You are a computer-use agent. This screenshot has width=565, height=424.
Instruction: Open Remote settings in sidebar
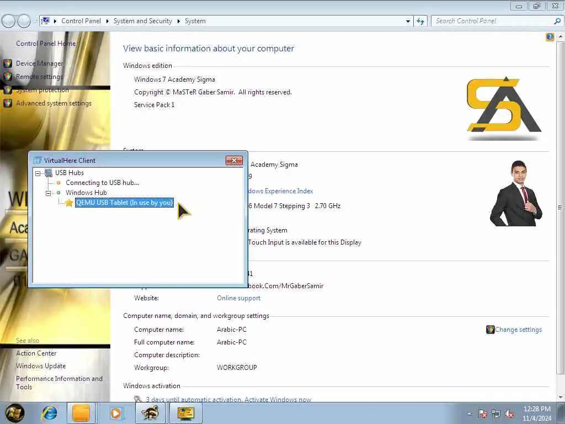coord(39,77)
